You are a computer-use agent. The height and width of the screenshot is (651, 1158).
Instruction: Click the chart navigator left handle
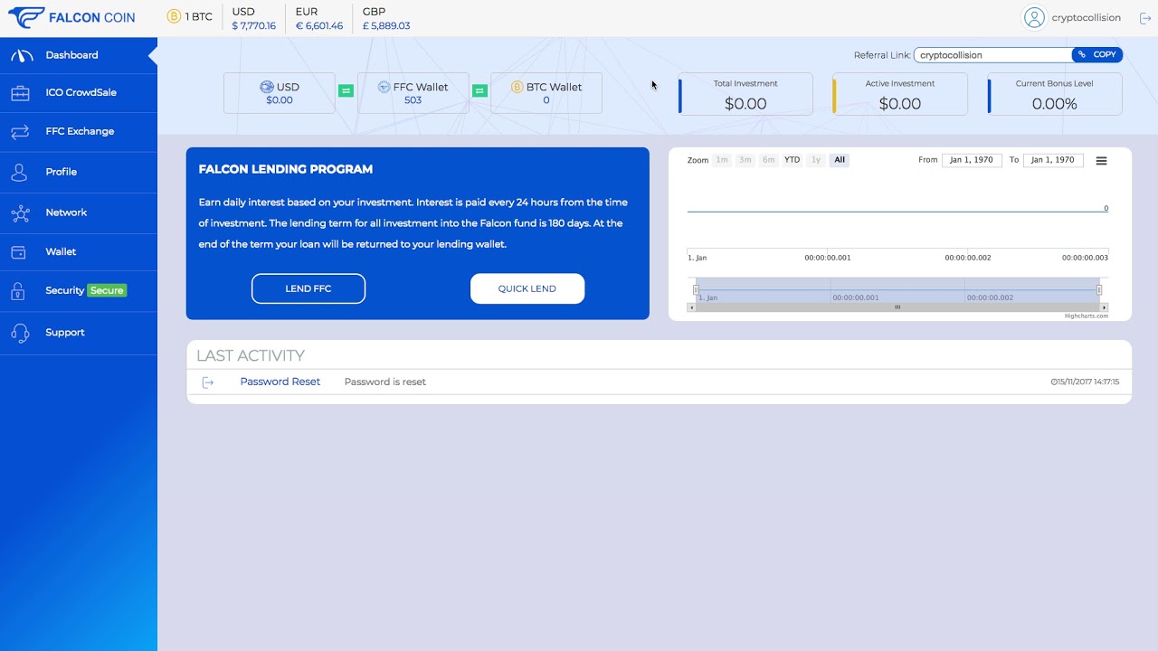click(696, 290)
